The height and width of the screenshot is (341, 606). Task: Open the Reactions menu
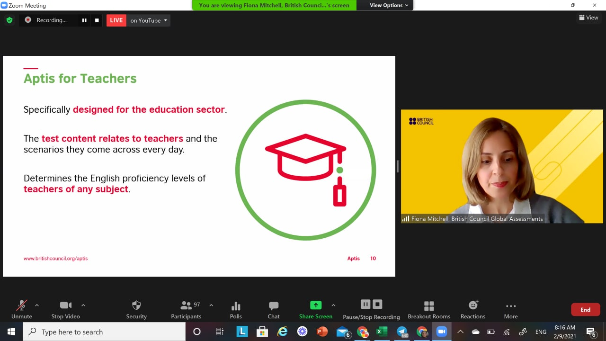tap(473, 310)
